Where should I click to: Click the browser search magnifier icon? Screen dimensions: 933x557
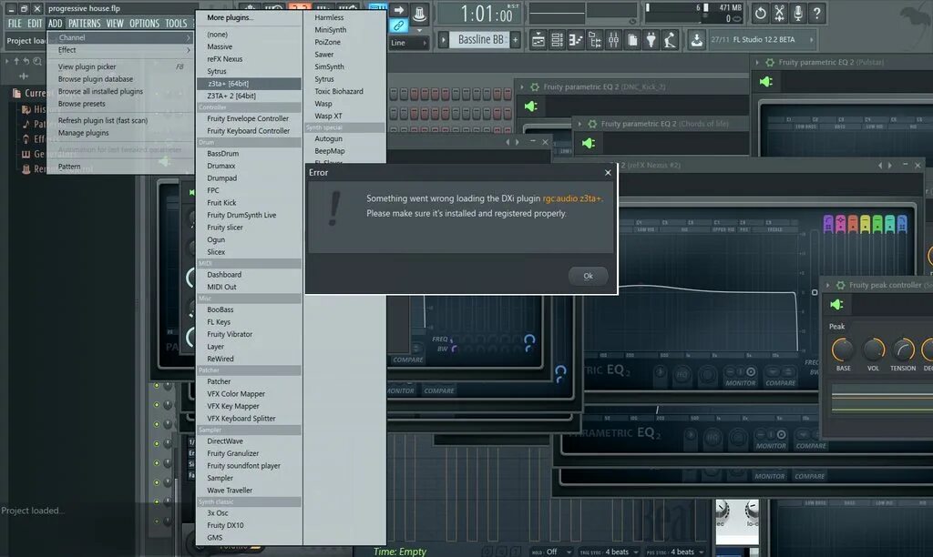[x=36, y=61]
